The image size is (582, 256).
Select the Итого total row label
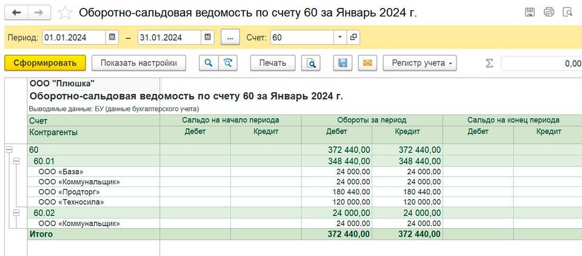click(41, 234)
